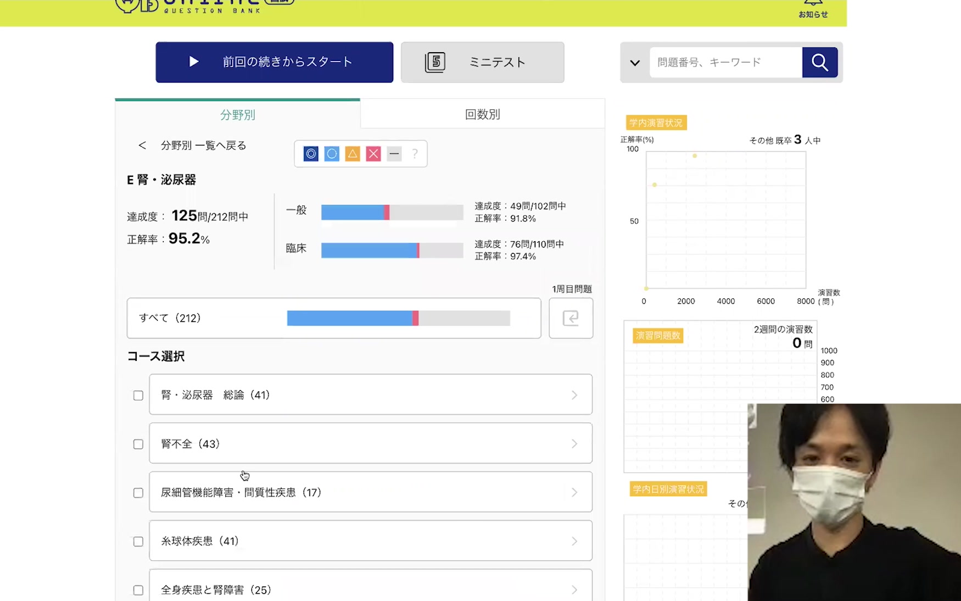Tick the 糸球体疾患 checkbox
961x601 pixels.
coord(138,542)
